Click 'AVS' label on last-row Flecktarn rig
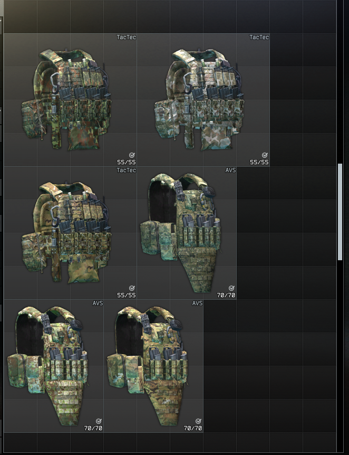349x455 pixels. click(x=98, y=303)
